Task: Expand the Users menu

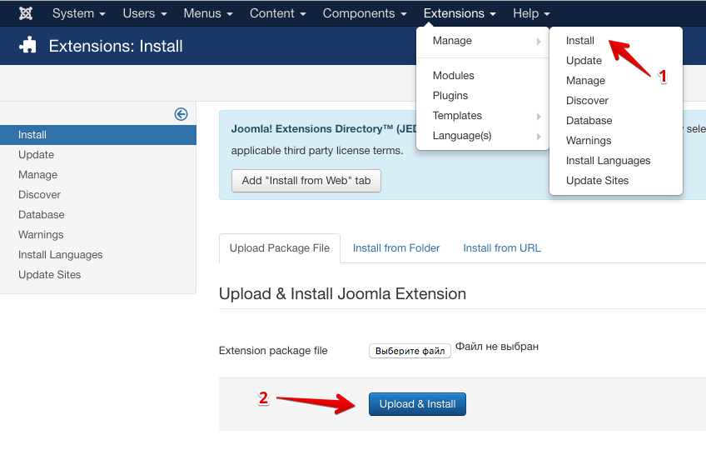Action: pos(144,13)
